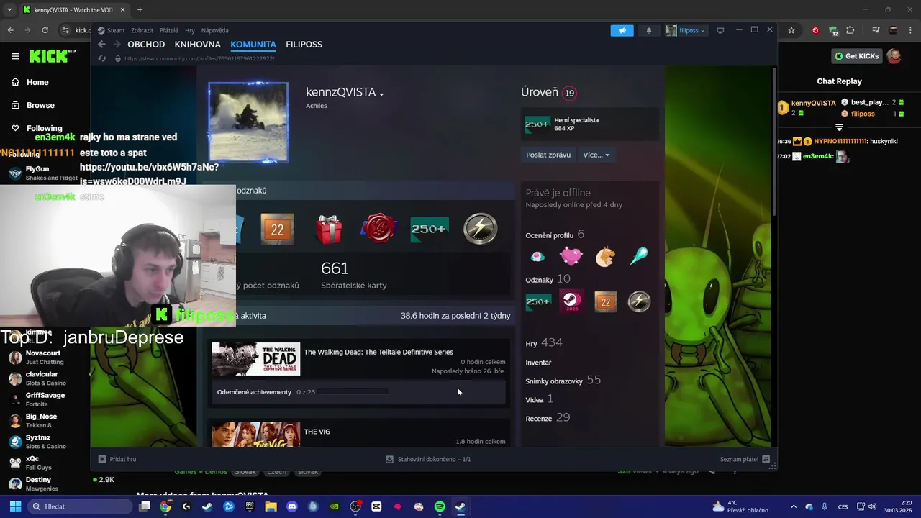
Task: Open Discord from the Windows taskbar
Action: [x=292, y=506]
